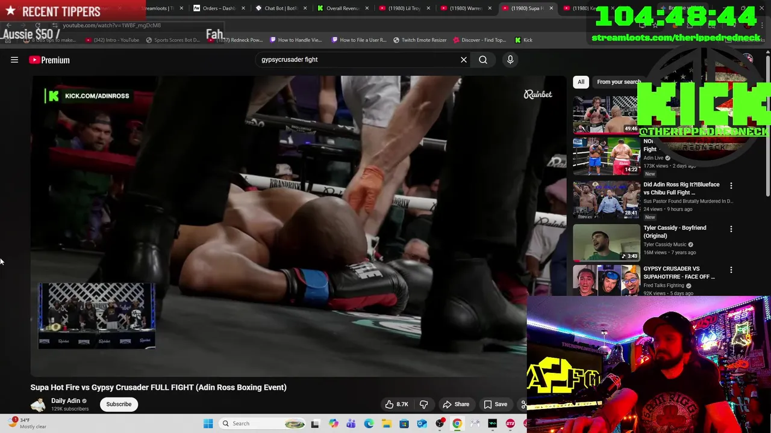The width and height of the screenshot is (771, 433).
Task: Open Outlook from the taskbar
Action: (x=422, y=423)
